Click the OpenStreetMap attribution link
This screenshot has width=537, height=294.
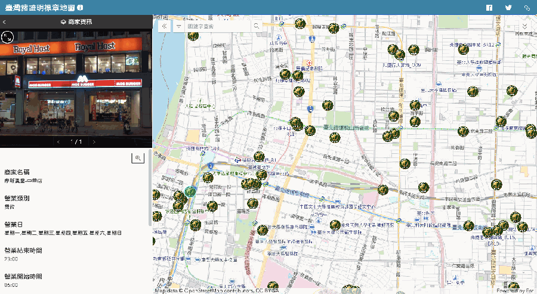pyautogui.click(x=206, y=290)
